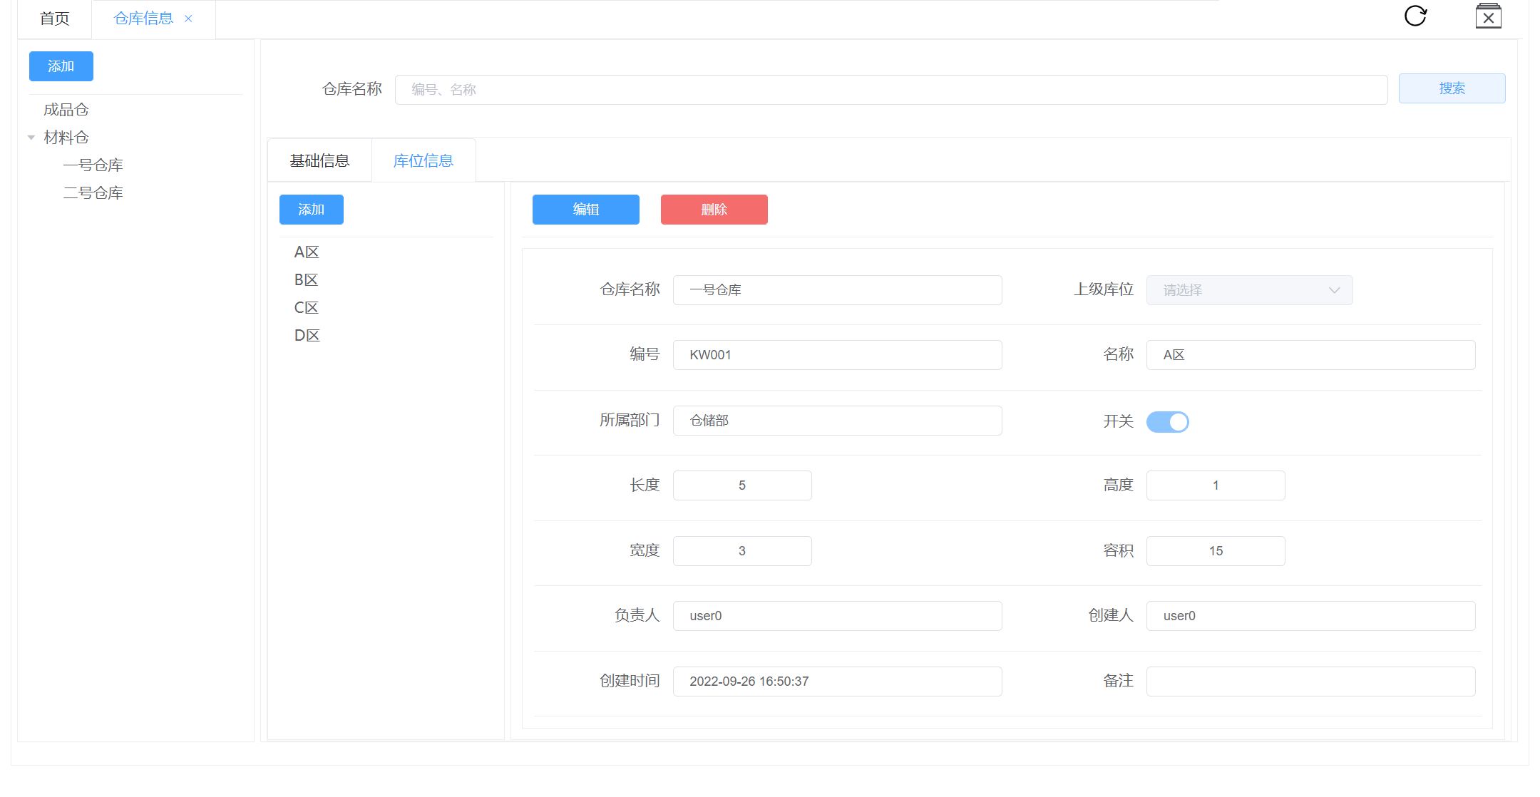Viewport: 1540px width, 797px height.
Task: Switch to the 基础信息 tab
Action: tap(319, 161)
